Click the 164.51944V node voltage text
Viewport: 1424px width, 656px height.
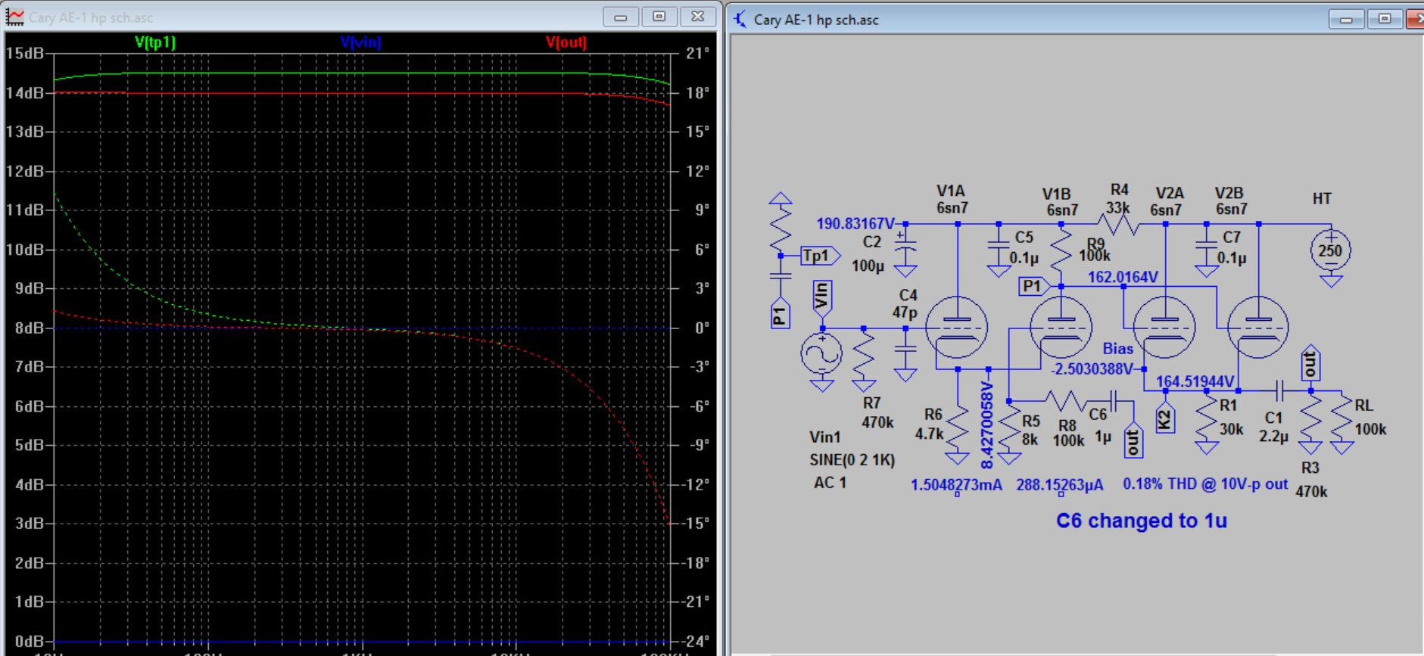[1195, 381]
